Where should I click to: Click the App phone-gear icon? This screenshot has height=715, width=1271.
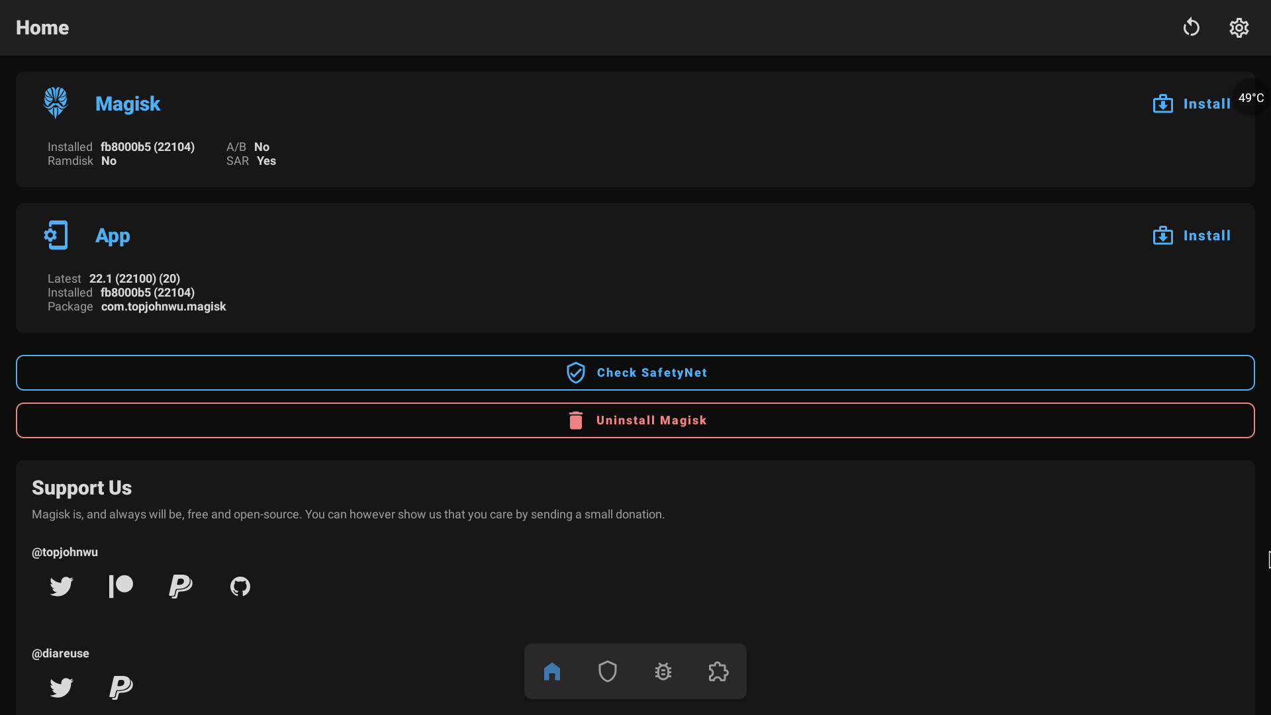[x=56, y=235]
